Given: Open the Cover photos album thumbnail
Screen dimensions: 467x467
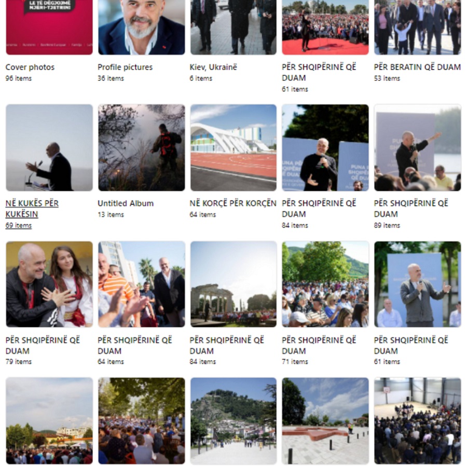Looking at the screenshot, I should click(49, 27).
